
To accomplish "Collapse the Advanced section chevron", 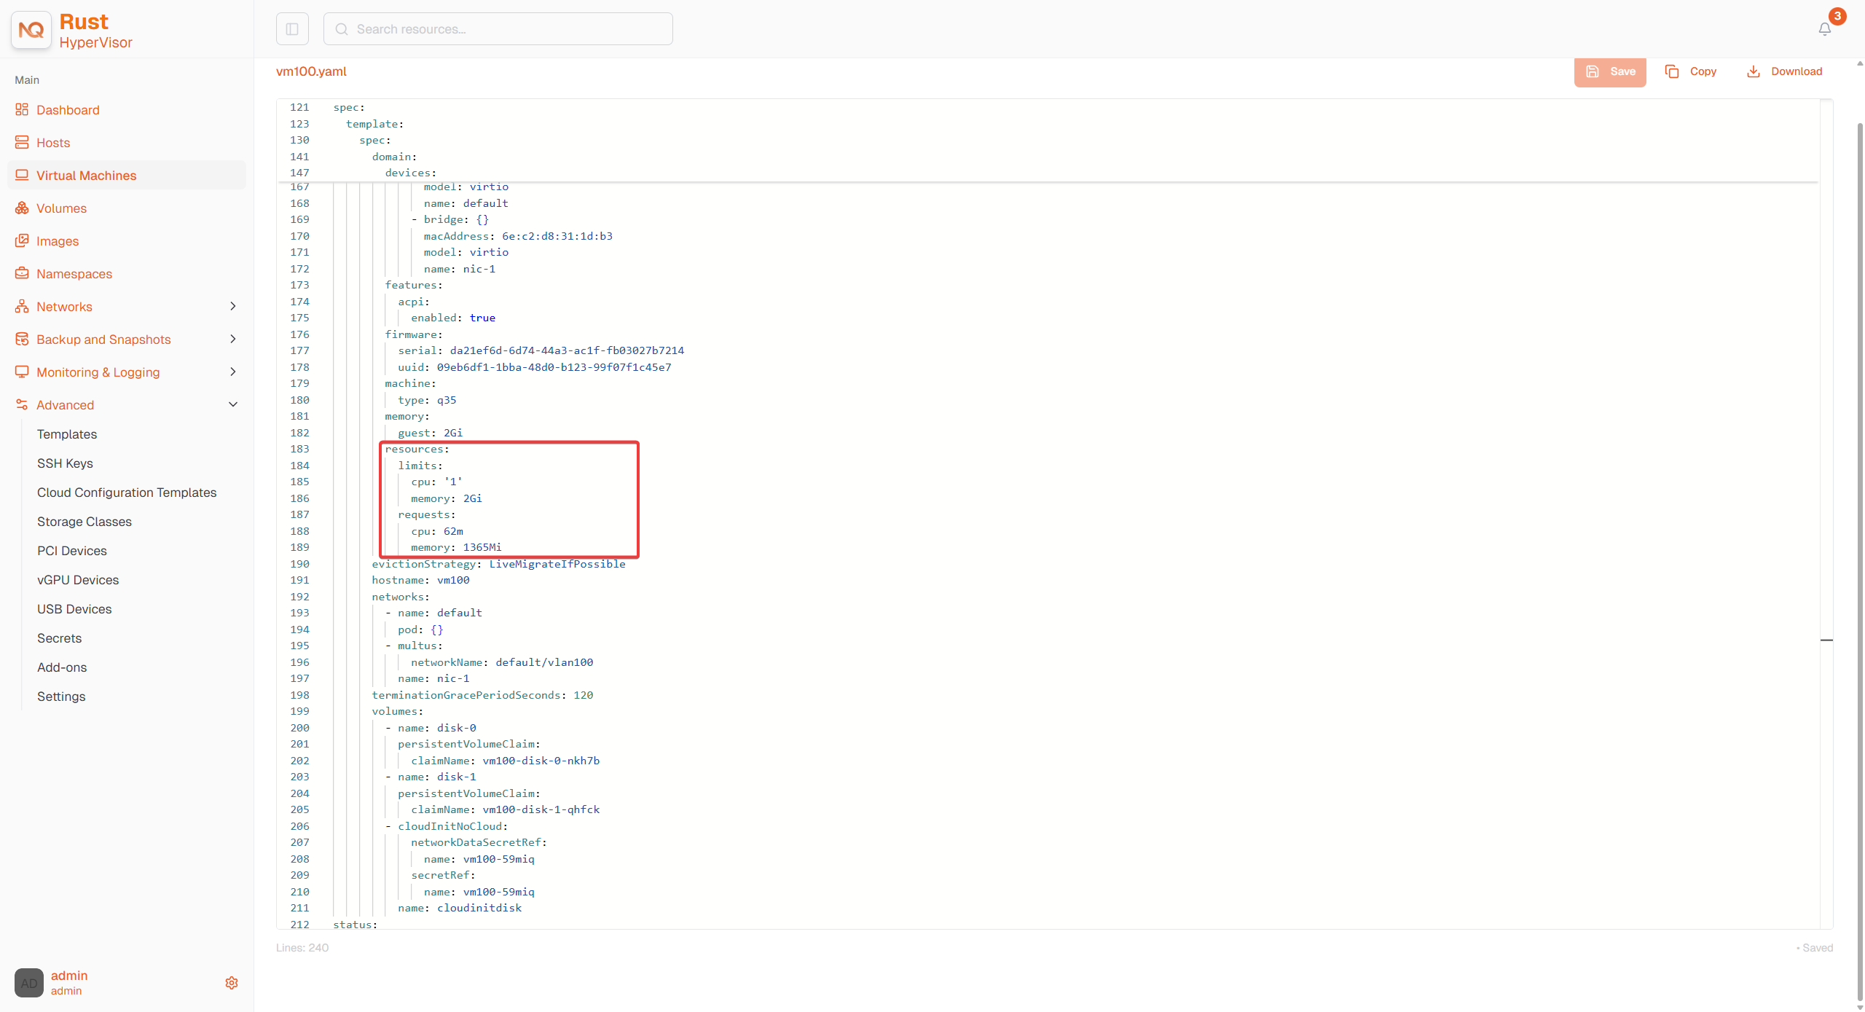I will pos(233,404).
